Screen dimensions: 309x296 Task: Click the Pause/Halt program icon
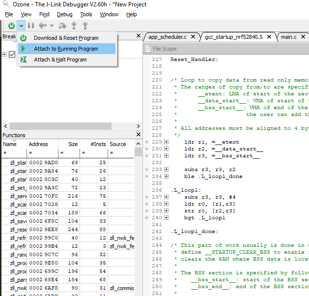[31, 26]
